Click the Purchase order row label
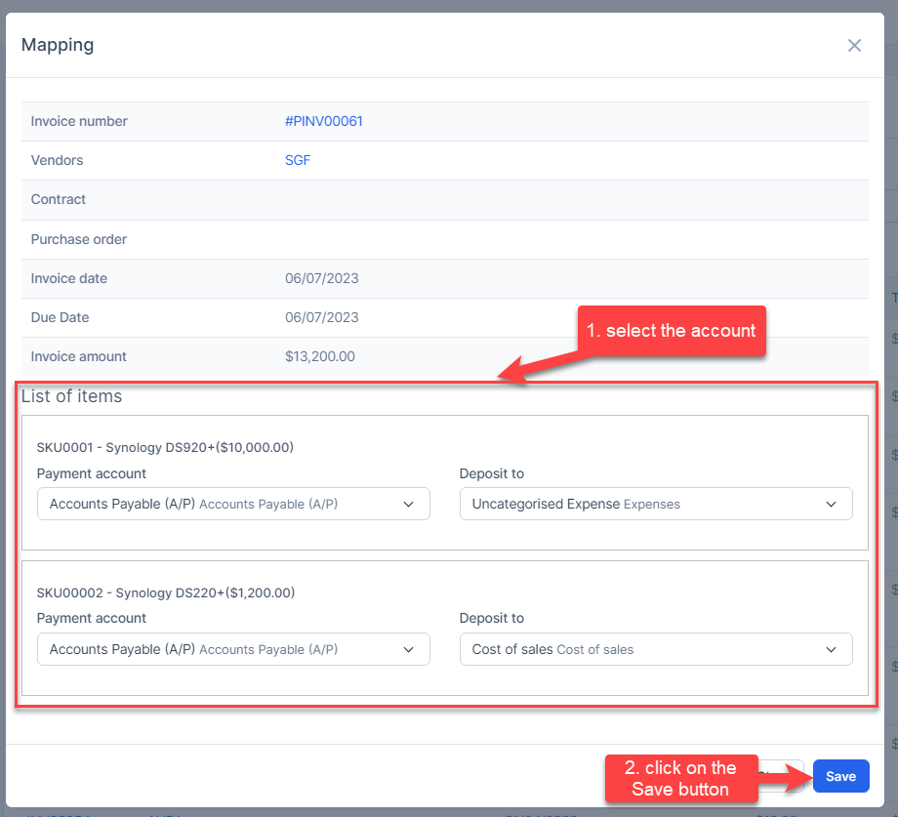898x817 pixels. tap(79, 239)
